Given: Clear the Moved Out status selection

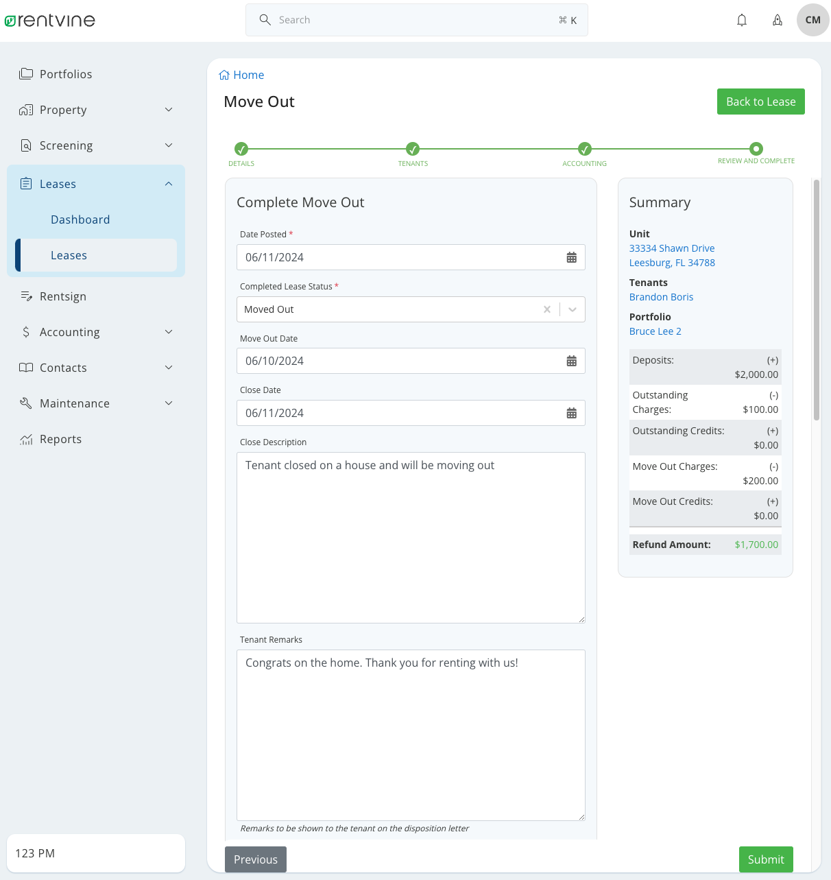Looking at the screenshot, I should pos(547,309).
